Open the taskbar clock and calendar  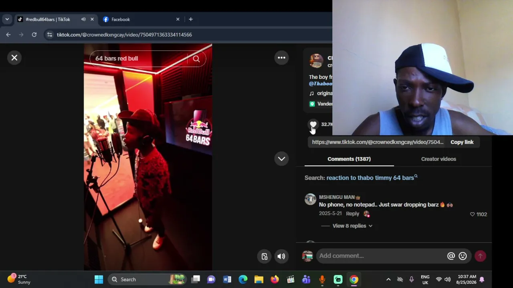click(467, 280)
